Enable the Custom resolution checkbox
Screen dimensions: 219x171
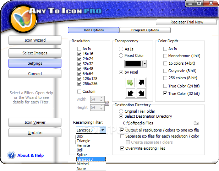click(80, 91)
